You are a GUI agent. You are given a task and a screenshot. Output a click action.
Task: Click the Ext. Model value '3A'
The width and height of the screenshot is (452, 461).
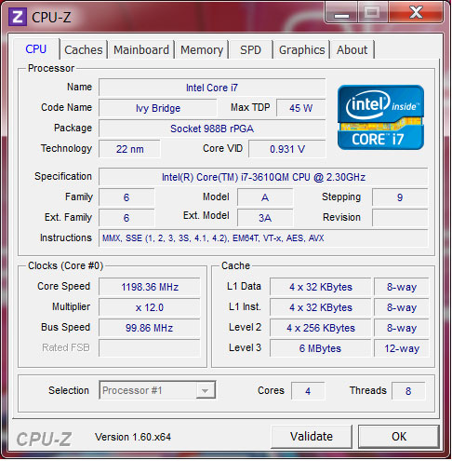click(265, 218)
